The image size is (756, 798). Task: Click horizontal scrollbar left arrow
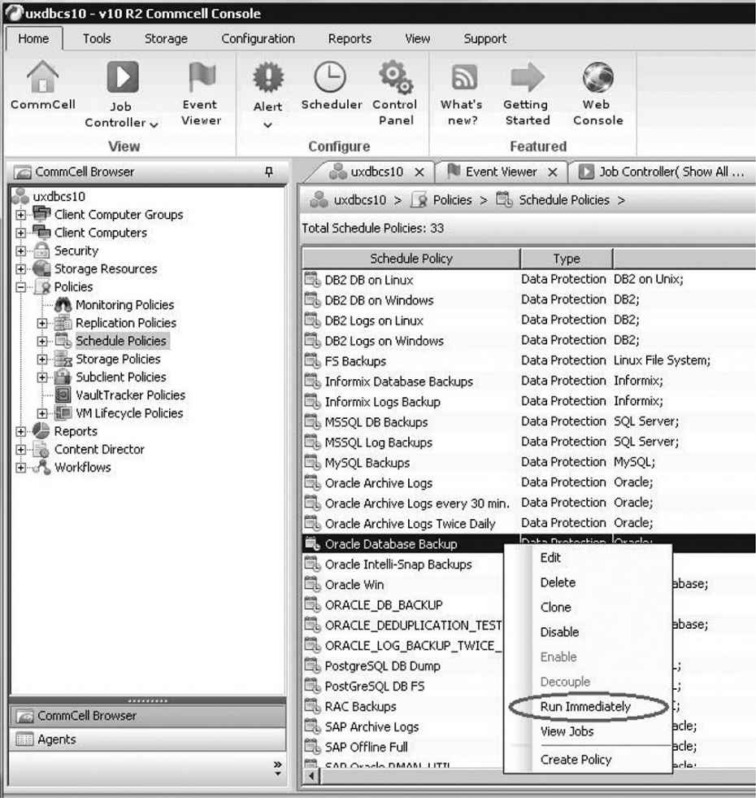click(x=312, y=776)
